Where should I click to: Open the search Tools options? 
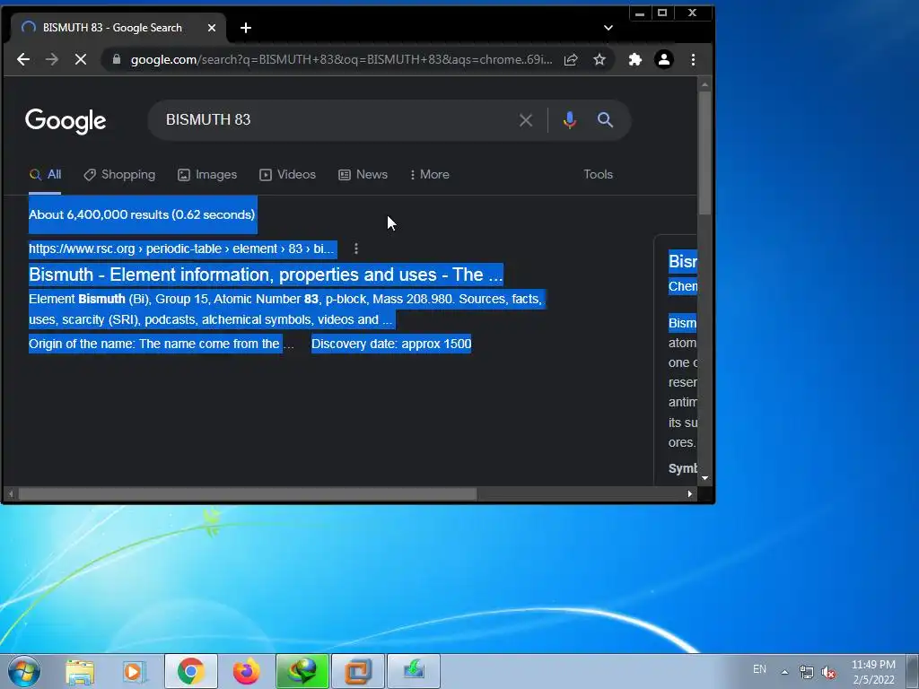coord(598,175)
